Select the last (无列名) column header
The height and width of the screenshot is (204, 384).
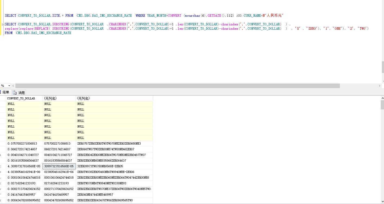point(114,98)
